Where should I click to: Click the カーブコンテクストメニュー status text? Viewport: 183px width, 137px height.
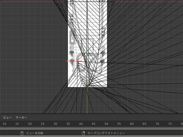pos(106,133)
